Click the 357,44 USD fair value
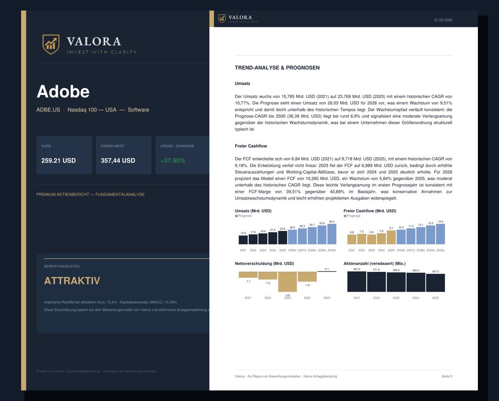499x401 pixels. click(x=118, y=160)
